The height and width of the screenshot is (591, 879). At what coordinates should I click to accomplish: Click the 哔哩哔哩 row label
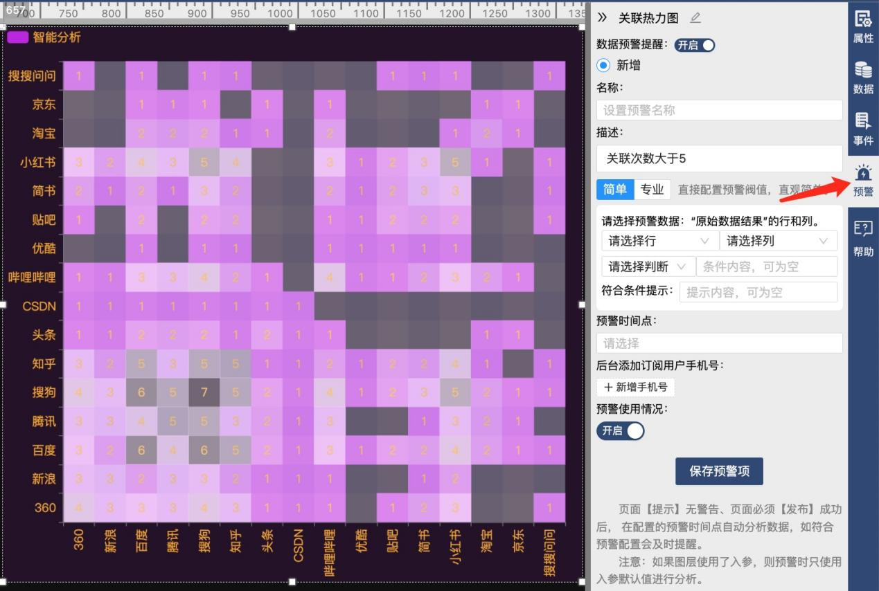32,277
